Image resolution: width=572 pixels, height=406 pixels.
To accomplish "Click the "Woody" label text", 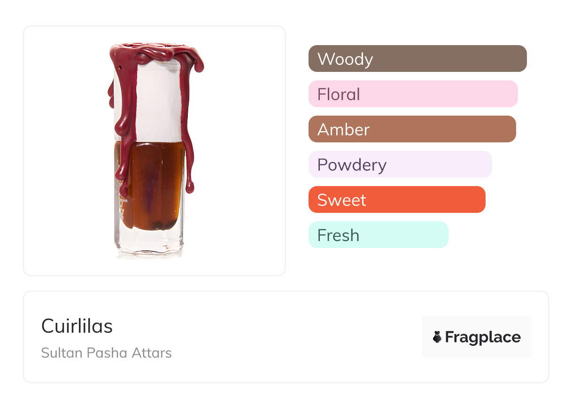I will click(345, 59).
